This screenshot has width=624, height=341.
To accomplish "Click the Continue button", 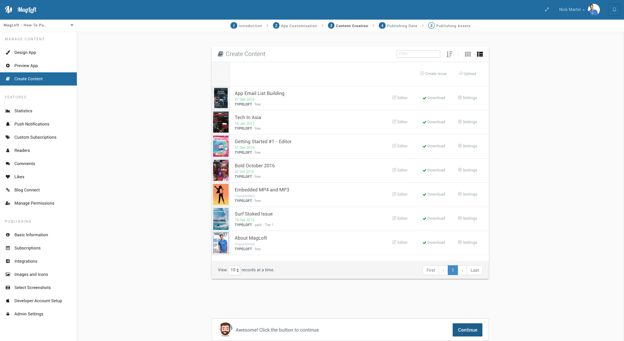I will [467, 330].
